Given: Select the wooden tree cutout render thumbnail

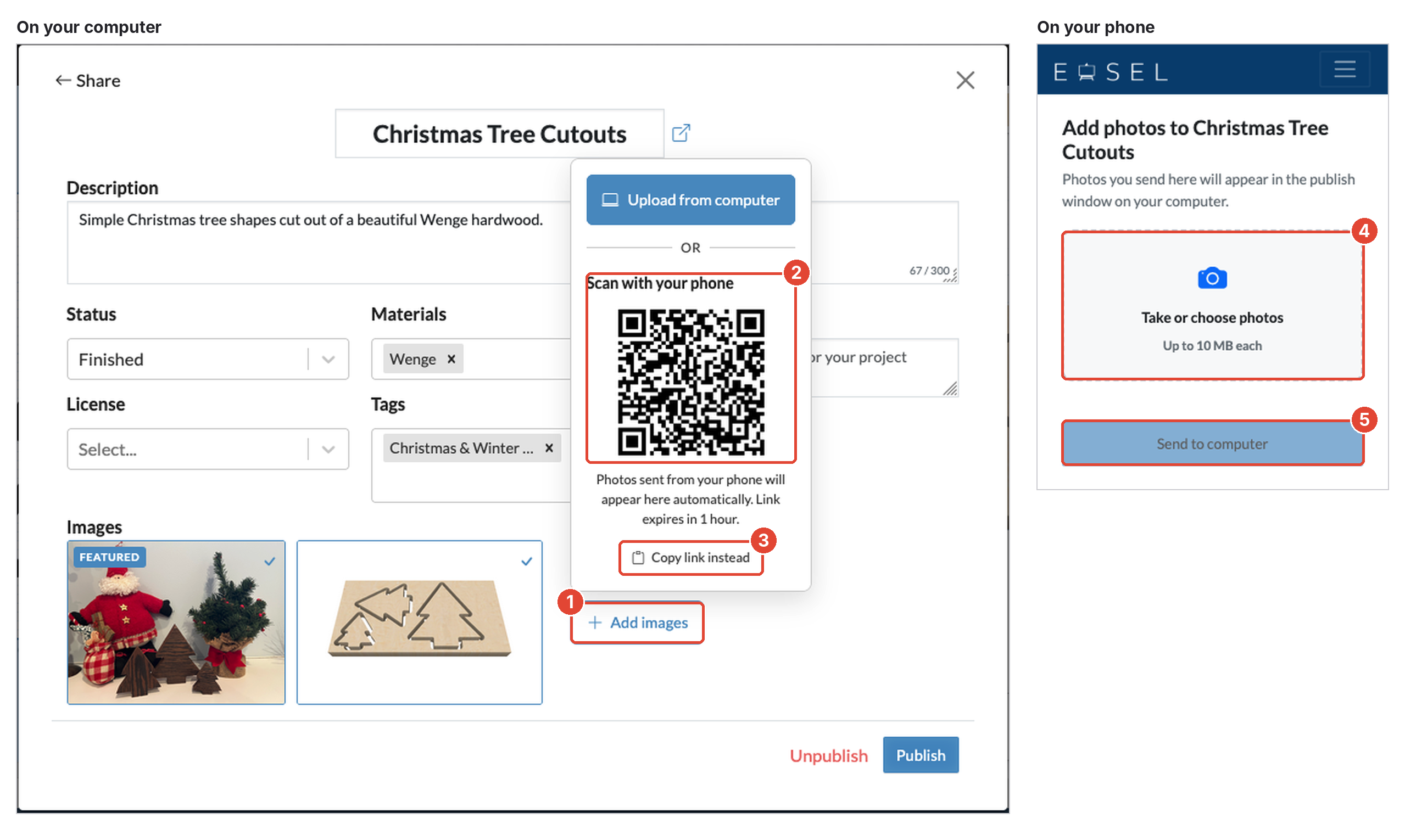Looking at the screenshot, I should 419,622.
